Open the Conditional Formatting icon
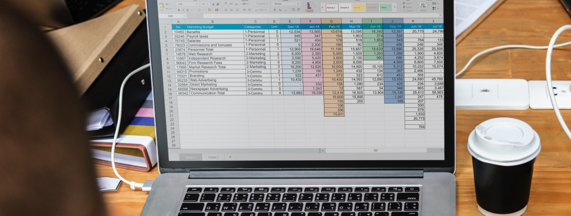This screenshot has height=216, width=571. coord(309,6)
